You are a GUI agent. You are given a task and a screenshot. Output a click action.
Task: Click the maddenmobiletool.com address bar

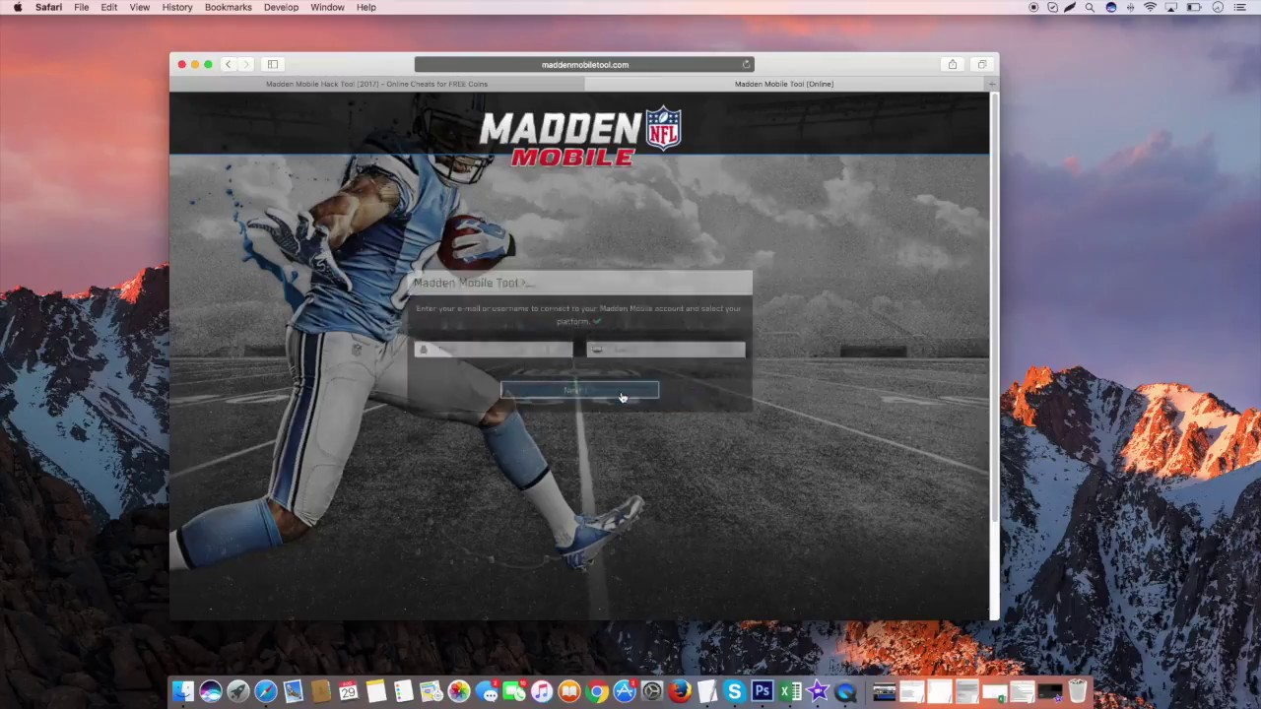[584, 64]
